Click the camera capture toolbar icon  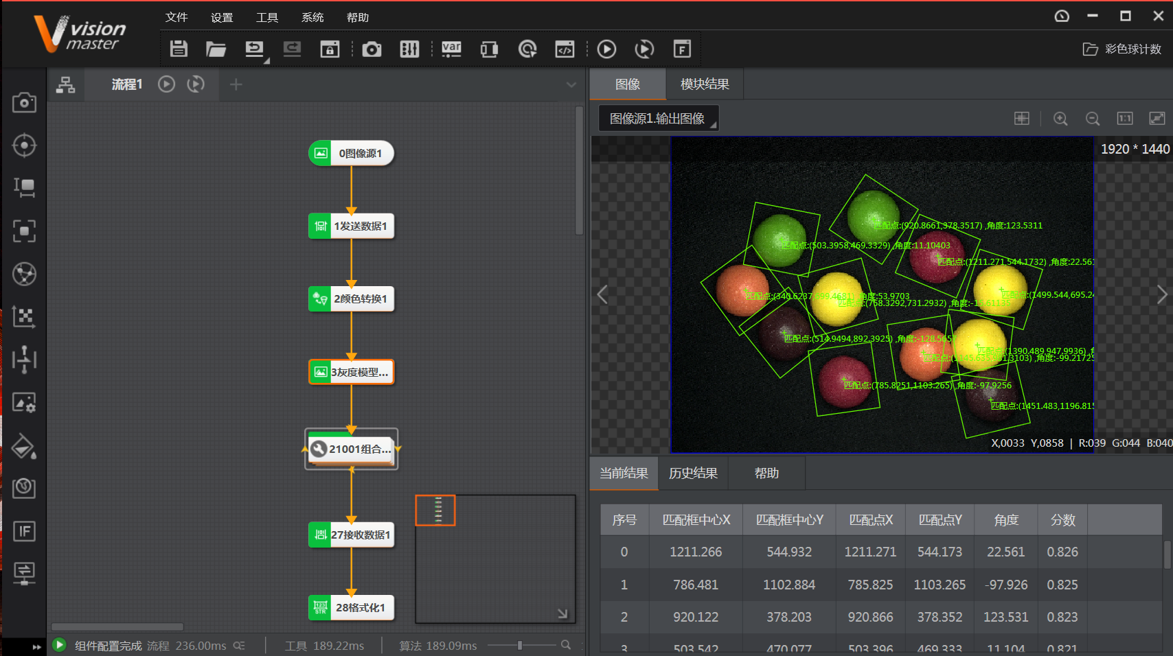pyautogui.click(x=372, y=49)
